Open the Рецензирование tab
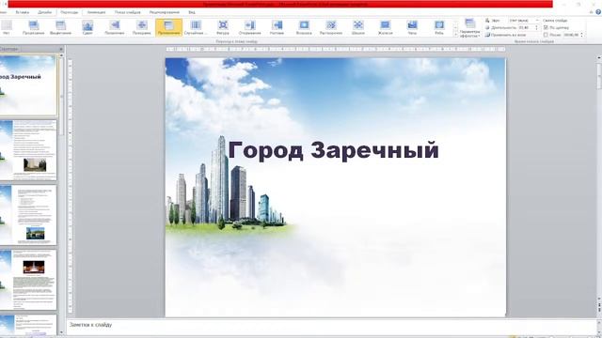Screen dimensions: 602x338 (x=165, y=12)
